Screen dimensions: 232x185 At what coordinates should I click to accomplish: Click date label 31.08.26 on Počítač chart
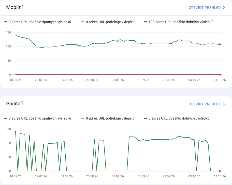(118, 176)
